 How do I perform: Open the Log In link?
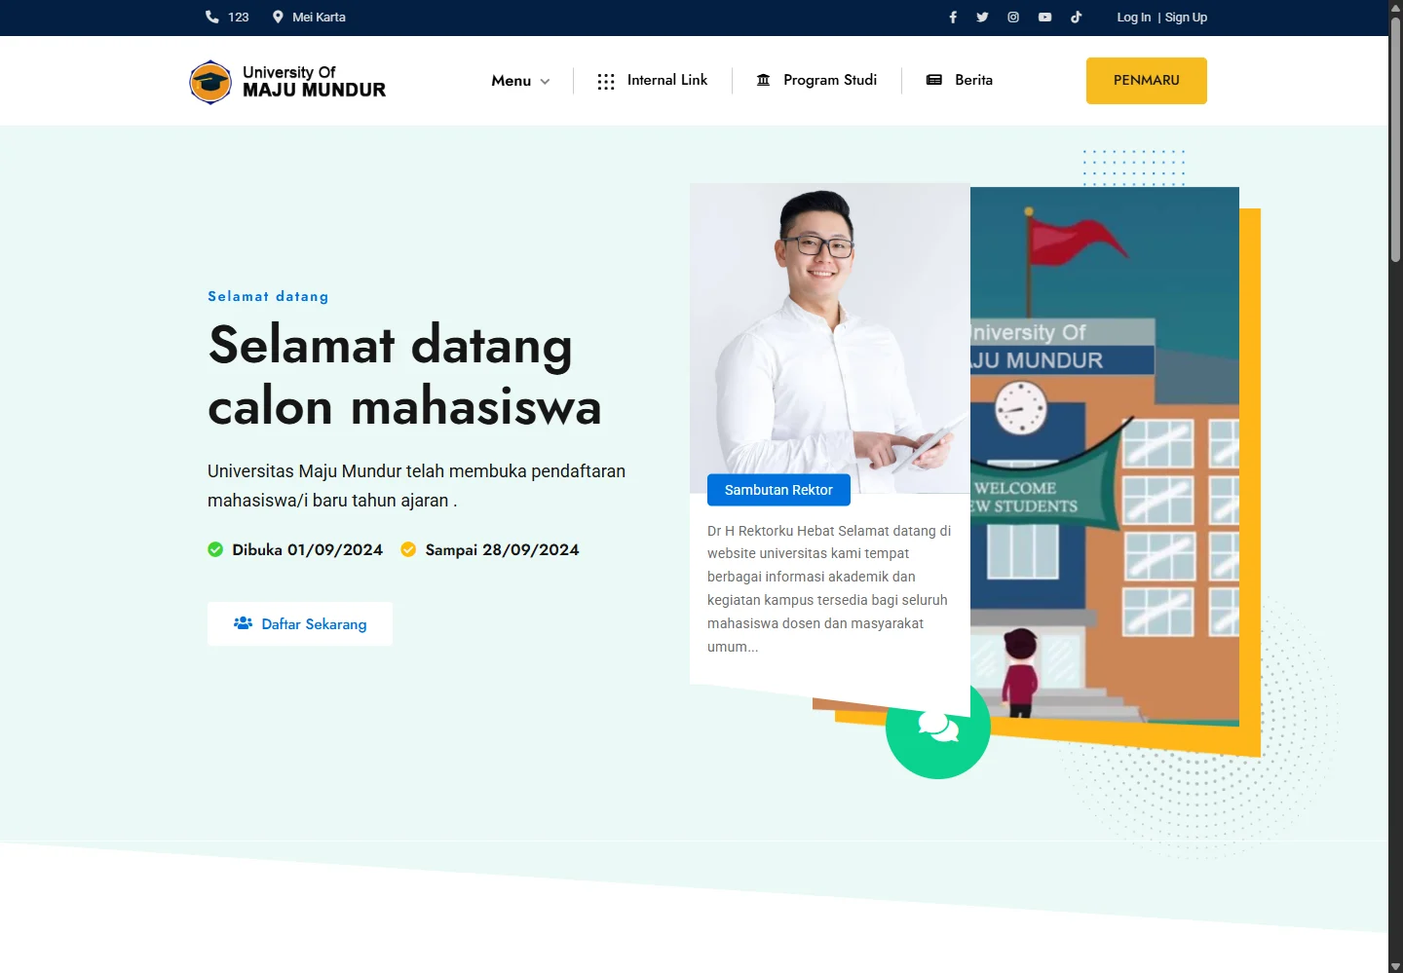pos(1133,18)
